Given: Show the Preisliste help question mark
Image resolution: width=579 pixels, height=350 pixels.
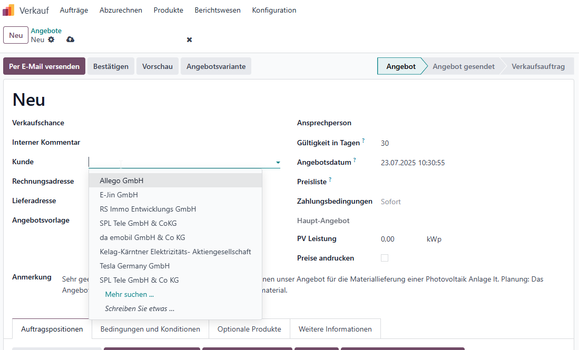Looking at the screenshot, I should click(x=330, y=179).
